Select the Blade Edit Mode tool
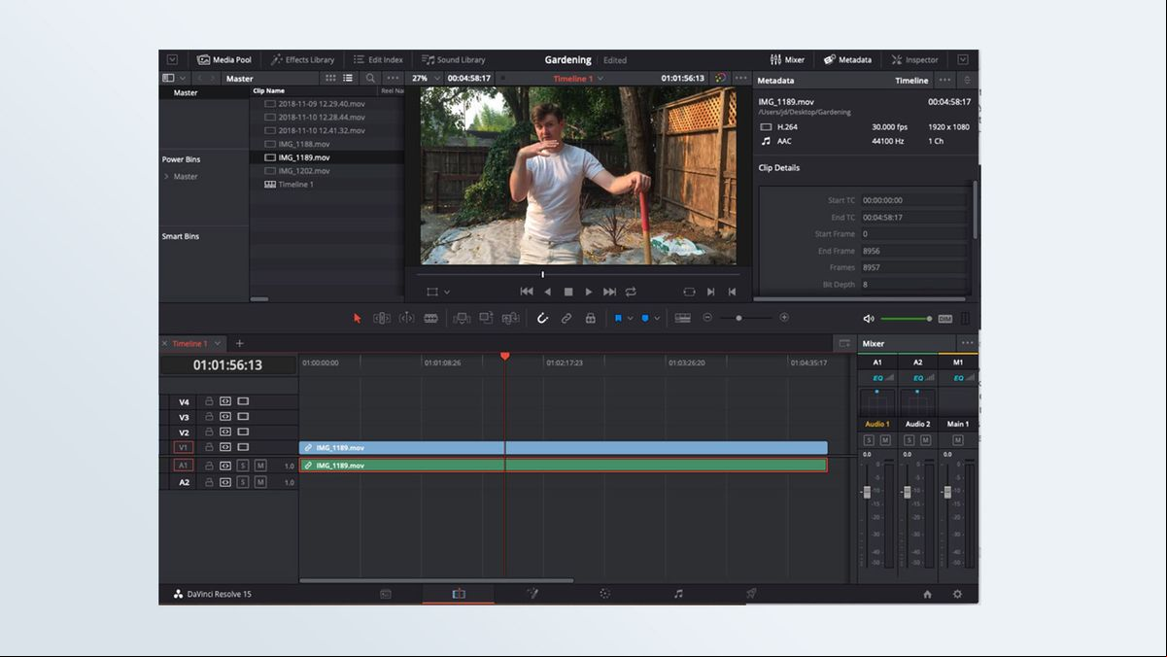The image size is (1167, 657). click(x=430, y=318)
